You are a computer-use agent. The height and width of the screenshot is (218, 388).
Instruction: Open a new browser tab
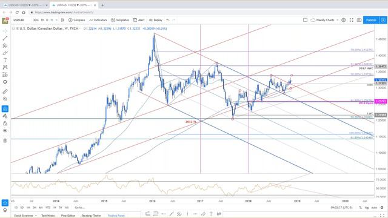(102, 5)
